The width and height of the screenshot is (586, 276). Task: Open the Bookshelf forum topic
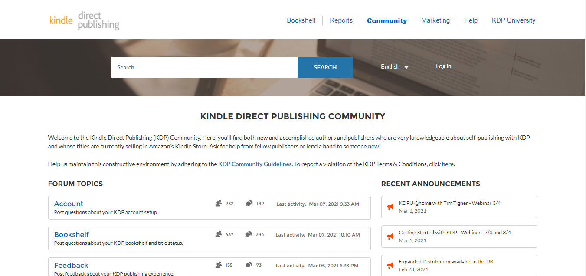click(72, 234)
